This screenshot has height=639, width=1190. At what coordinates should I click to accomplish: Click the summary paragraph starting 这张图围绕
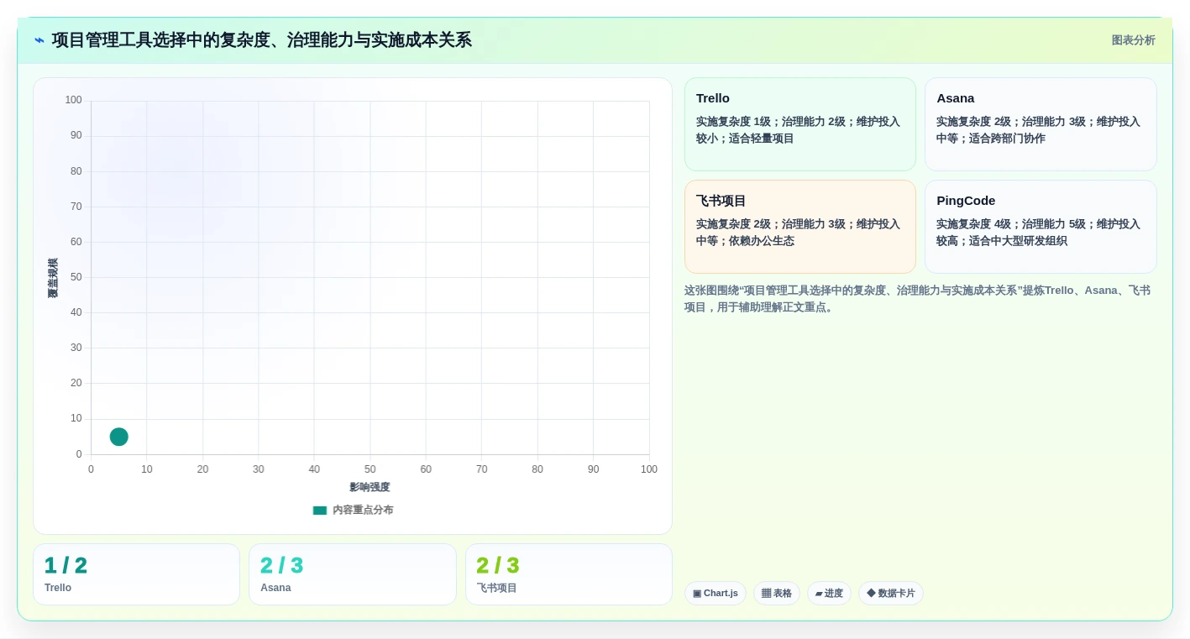(x=918, y=299)
